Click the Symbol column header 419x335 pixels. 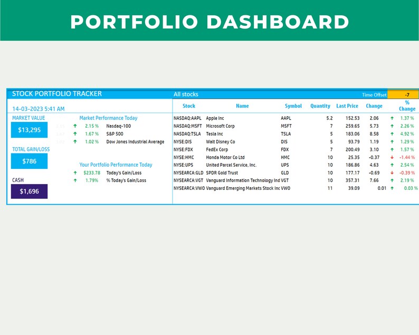[293, 106]
